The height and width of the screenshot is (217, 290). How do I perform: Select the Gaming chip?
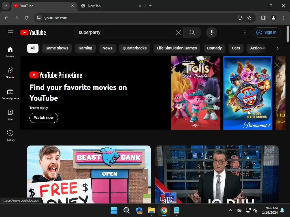(x=85, y=48)
